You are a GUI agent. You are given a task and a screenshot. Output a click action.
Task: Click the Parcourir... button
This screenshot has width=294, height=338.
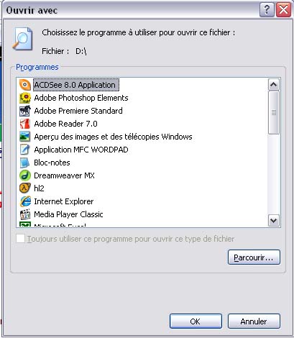254,257
